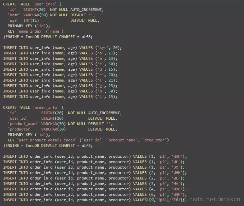
Task: Click the insert line with values ('c', 50)
Action: point(60,64)
